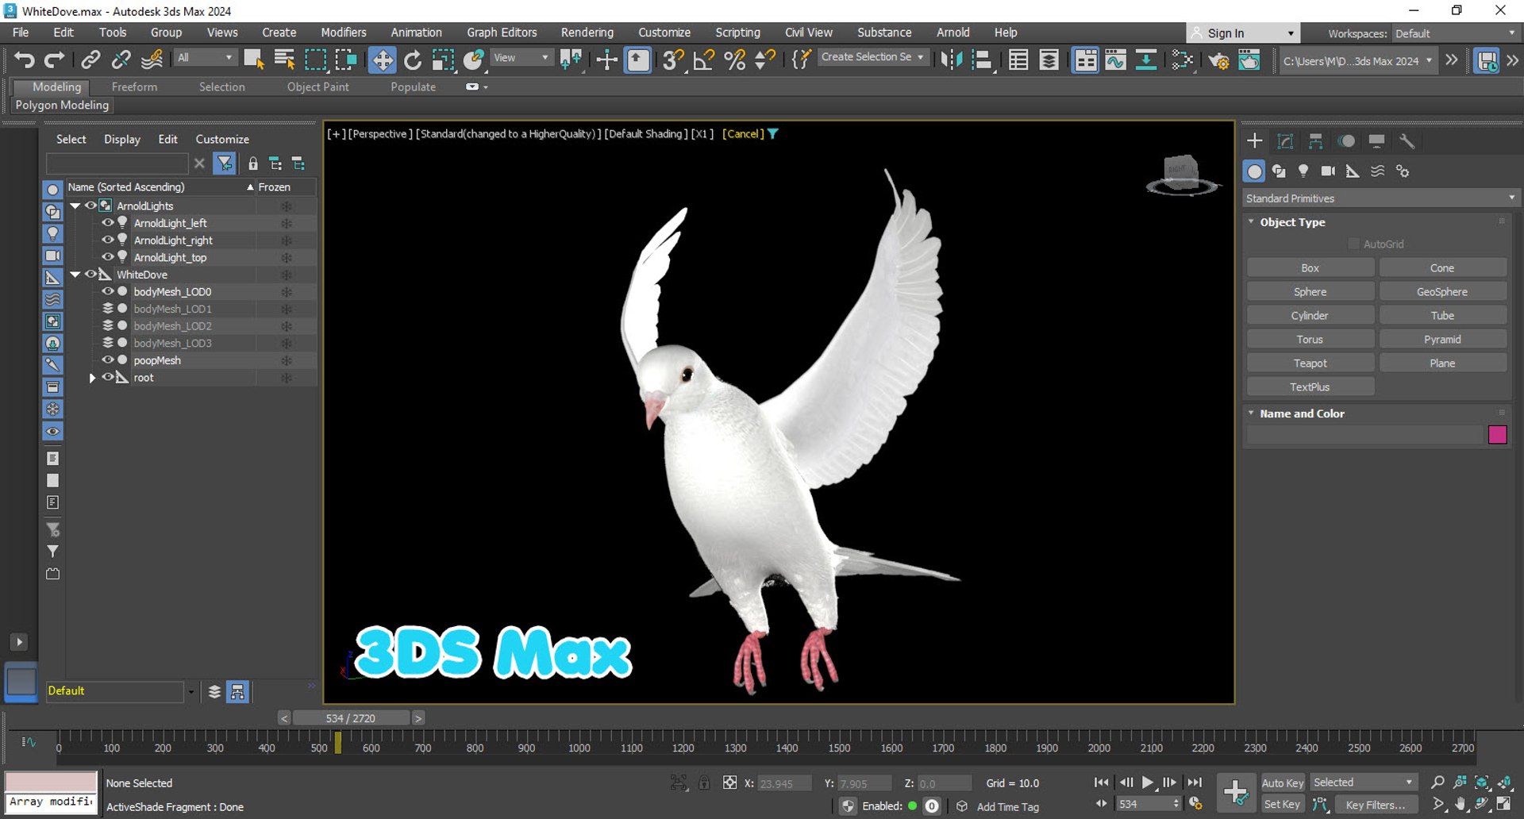
Task: Click the Undo arrow icon
Action: coord(25,60)
